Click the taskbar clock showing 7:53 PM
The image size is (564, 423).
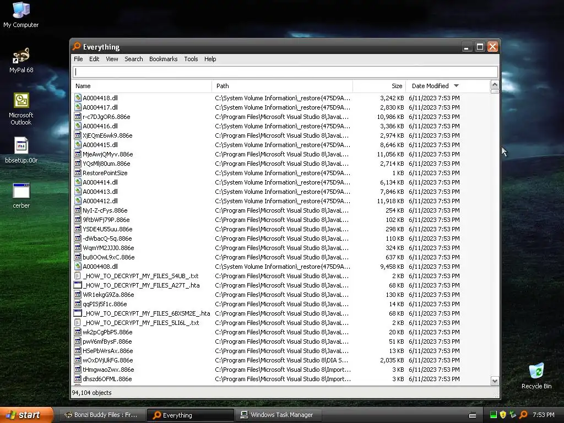[x=543, y=415]
